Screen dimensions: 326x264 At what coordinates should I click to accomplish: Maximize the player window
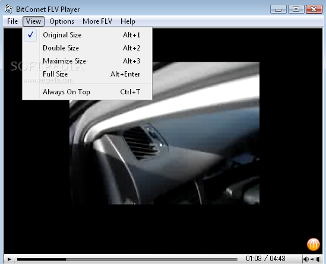tap(296, 9)
